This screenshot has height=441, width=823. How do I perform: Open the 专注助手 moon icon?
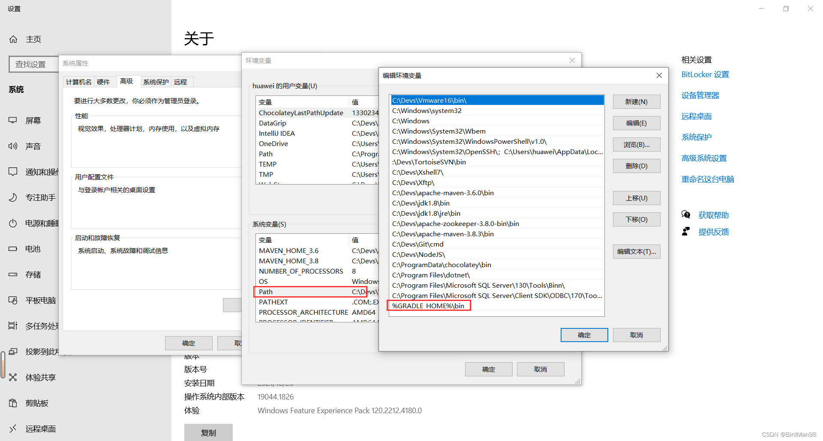13,197
